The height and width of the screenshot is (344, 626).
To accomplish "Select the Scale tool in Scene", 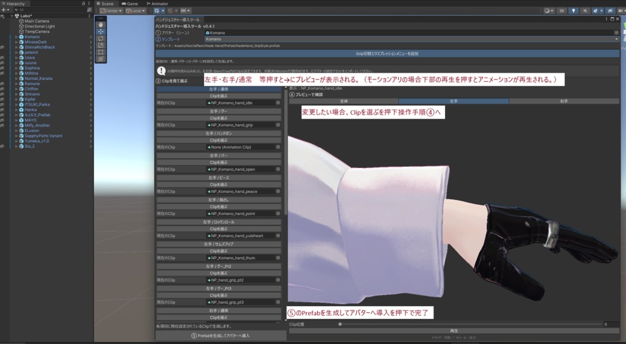I will [x=101, y=45].
